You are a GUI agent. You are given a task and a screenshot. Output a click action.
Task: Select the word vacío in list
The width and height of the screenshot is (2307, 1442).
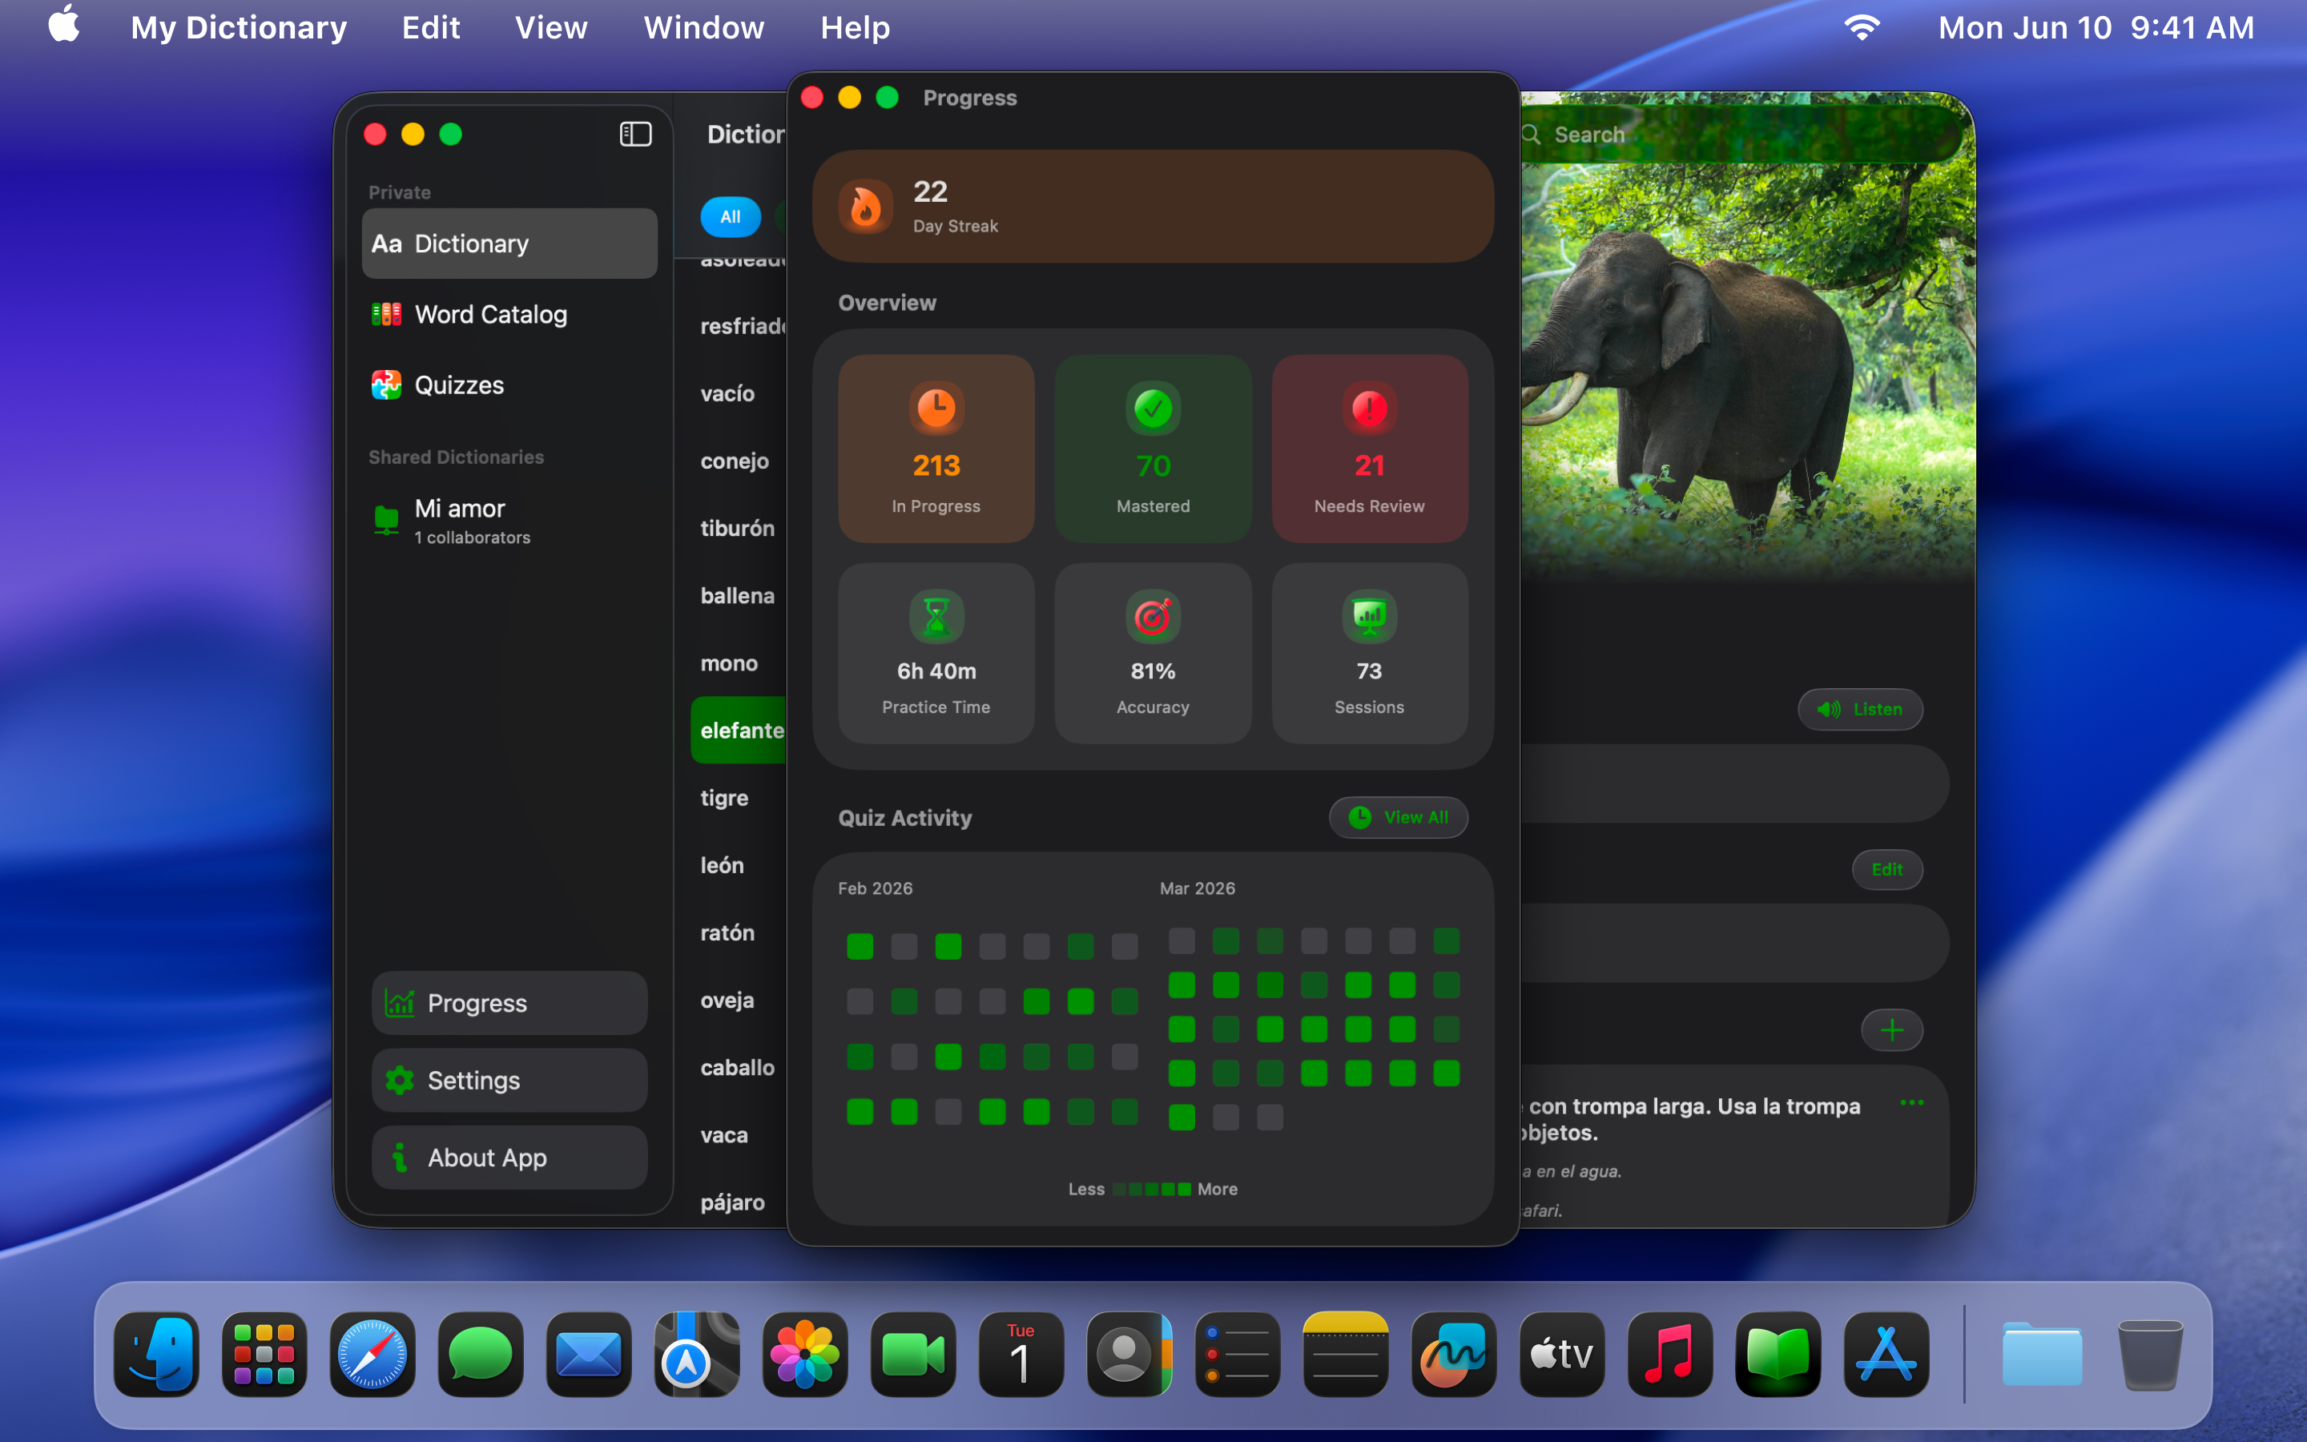pos(727,393)
